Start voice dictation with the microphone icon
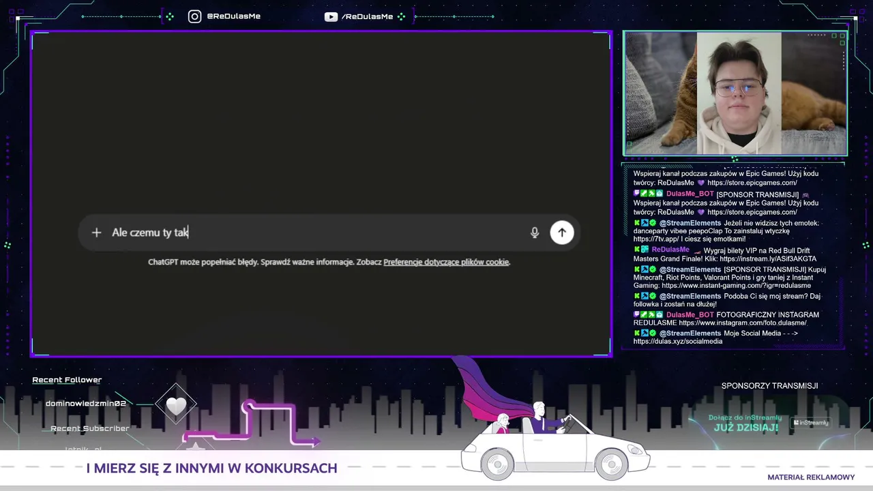Image resolution: width=873 pixels, height=491 pixels. pos(535,233)
